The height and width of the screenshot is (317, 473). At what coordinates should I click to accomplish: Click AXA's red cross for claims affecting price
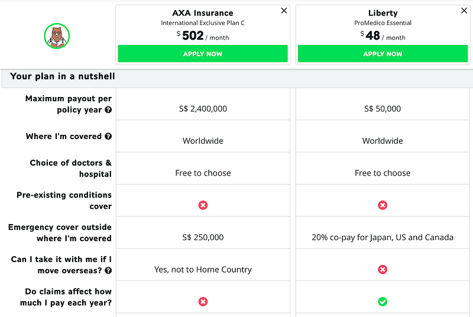[203, 302]
